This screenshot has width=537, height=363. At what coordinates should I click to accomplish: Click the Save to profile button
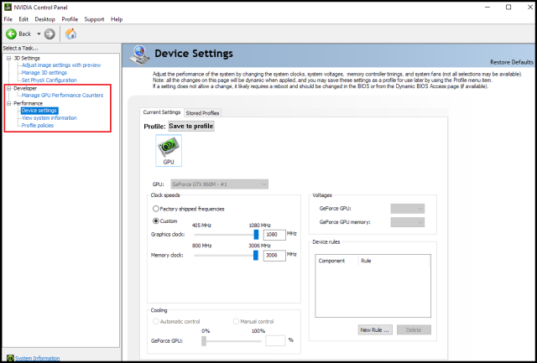191,127
